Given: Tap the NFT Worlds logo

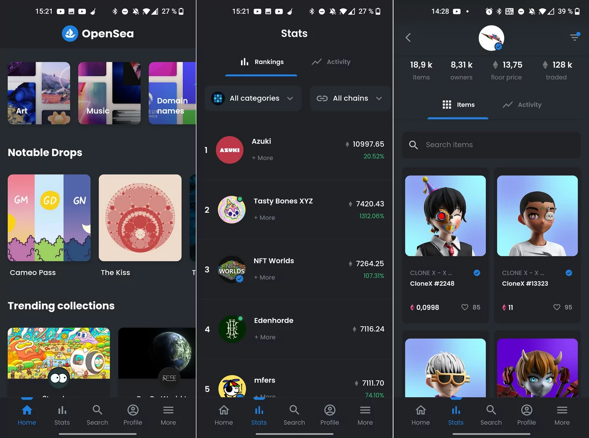Looking at the screenshot, I should (232, 270).
